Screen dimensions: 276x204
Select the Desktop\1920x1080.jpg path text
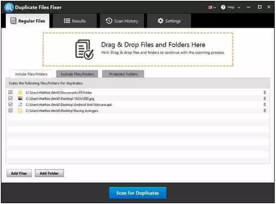pyautogui.click(x=60, y=99)
